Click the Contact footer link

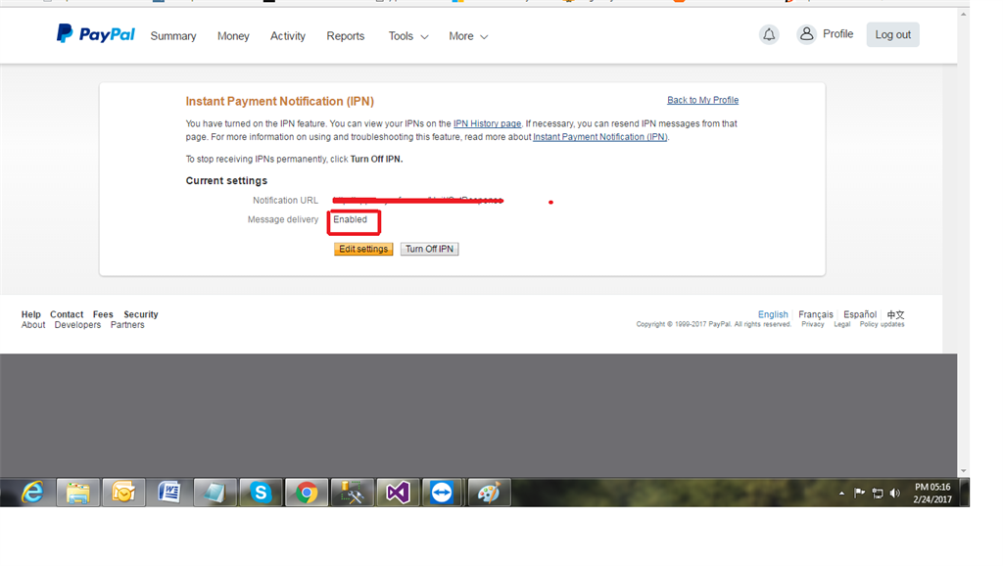(67, 314)
